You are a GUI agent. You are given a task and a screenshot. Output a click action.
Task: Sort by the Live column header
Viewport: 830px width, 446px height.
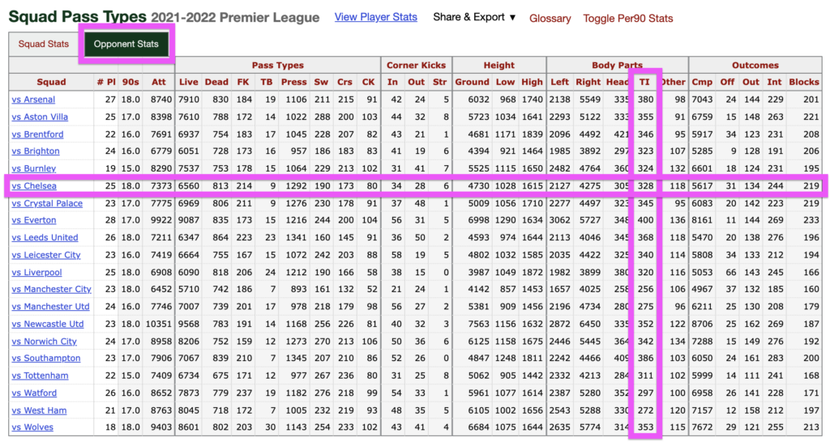pyautogui.click(x=188, y=82)
